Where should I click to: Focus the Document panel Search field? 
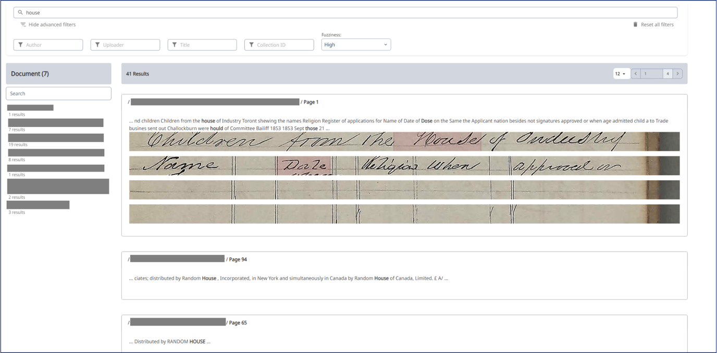(x=58, y=94)
